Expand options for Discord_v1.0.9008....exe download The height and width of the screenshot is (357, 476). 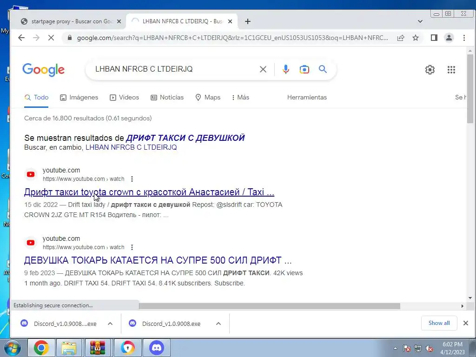coord(110,324)
